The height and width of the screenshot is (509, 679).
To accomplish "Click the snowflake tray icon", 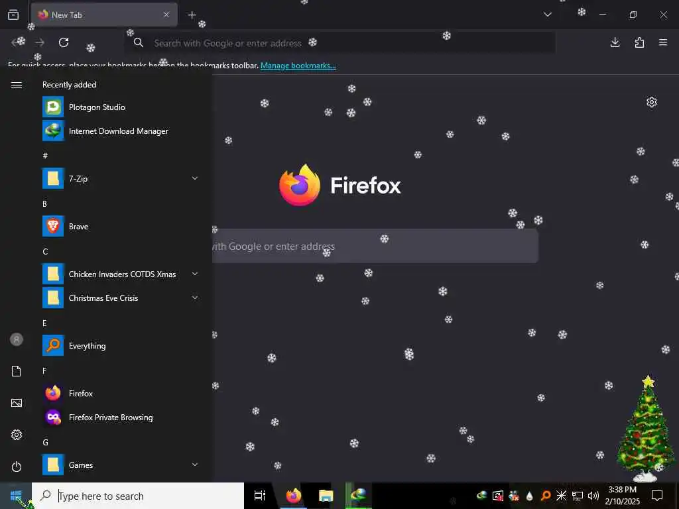I will coord(561,496).
